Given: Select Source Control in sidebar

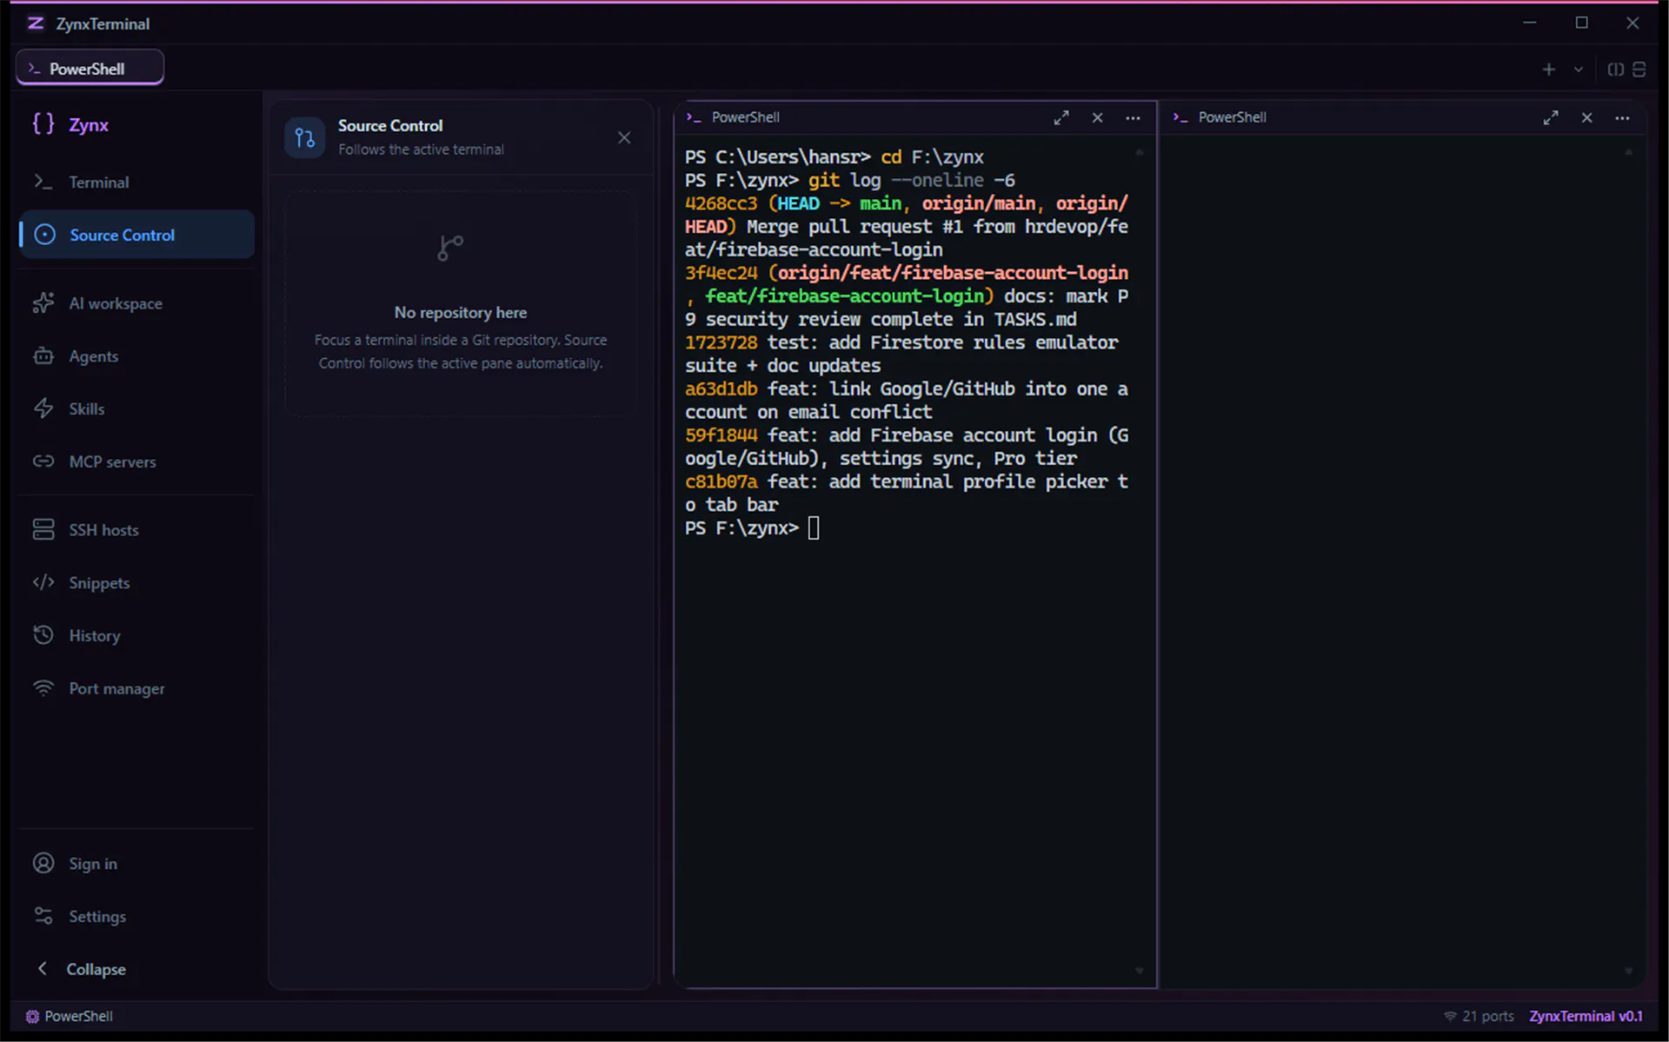Looking at the screenshot, I should coord(137,235).
